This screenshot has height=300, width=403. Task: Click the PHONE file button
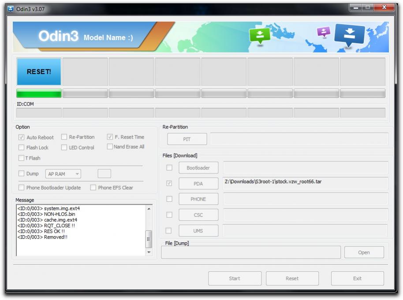pyautogui.click(x=198, y=199)
